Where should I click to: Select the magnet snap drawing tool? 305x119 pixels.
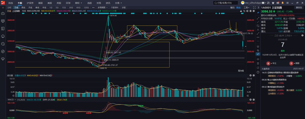258,47
